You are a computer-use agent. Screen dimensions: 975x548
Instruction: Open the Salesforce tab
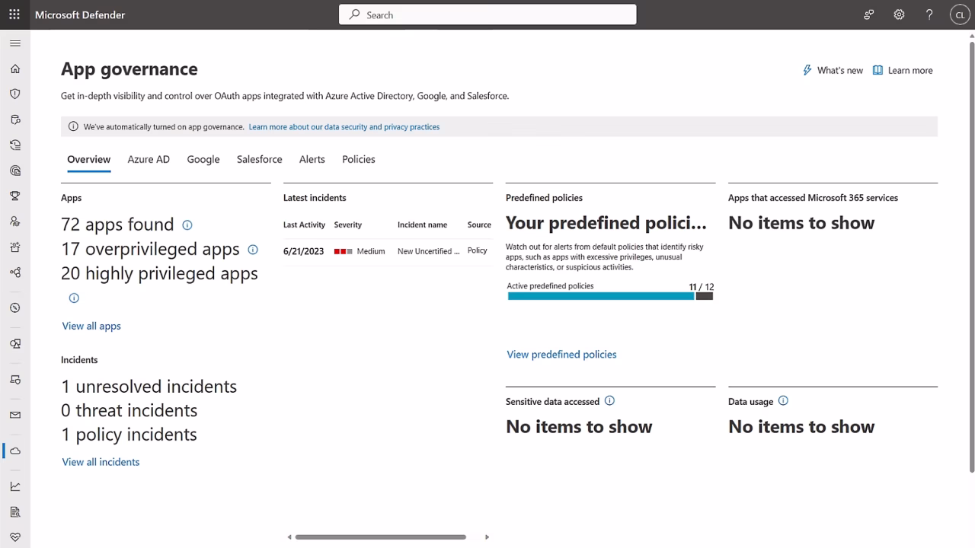click(x=260, y=159)
